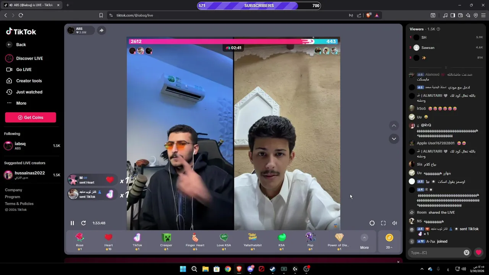Close the bottom banner
Viewport: 489px width, 275px height.
[x=398, y=262]
